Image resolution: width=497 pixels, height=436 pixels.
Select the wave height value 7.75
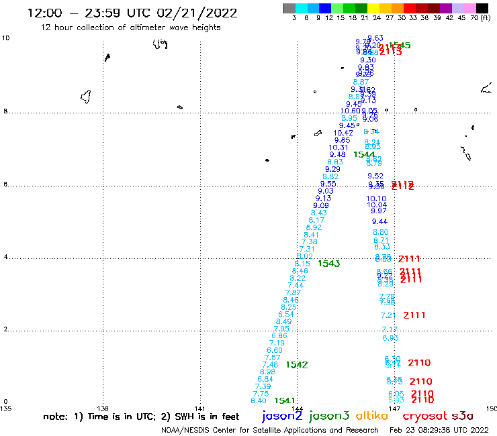tap(261, 394)
